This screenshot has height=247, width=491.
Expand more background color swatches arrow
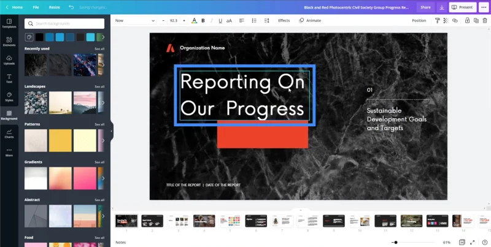[103, 37]
